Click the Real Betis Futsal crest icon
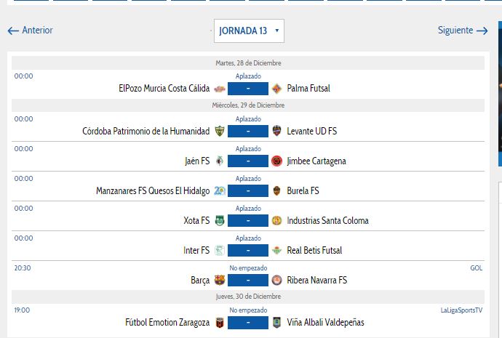 276,251
